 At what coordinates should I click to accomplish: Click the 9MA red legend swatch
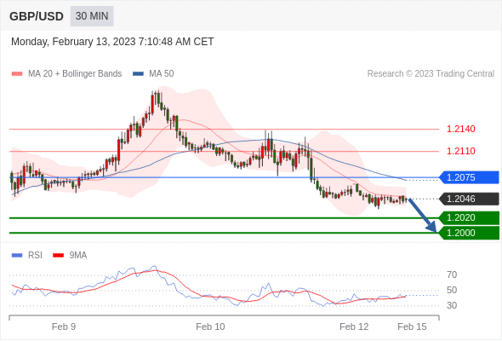point(58,256)
